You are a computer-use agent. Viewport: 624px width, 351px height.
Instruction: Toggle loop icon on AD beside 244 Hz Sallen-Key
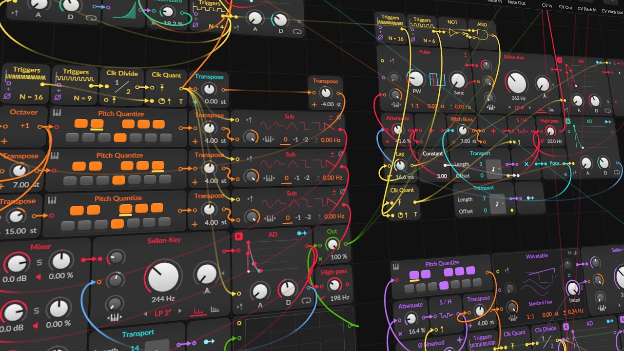(x=307, y=301)
